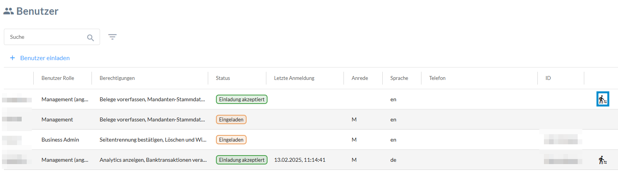Sort by Berechtigungen column header
The height and width of the screenshot is (173, 618).
pos(117,78)
